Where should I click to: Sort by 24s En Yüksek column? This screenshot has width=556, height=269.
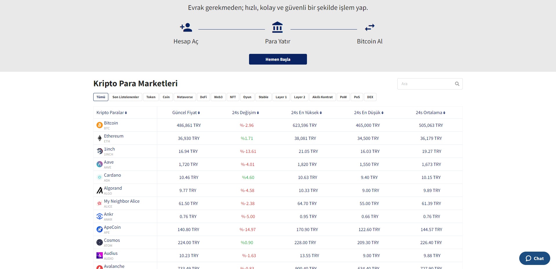pos(306,113)
